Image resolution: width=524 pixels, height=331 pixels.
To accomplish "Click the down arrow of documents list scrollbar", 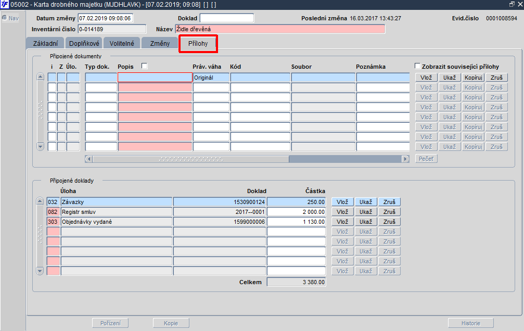I will [x=40, y=146].
